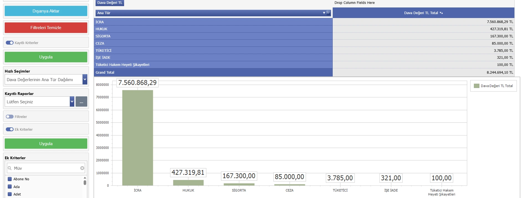Click the red Filtreleri Temizle button
The image size is (523, 198).
[46, 28]
